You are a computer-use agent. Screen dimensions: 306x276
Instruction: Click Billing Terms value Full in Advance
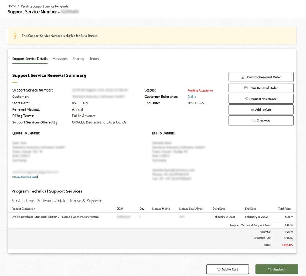pos(84,116)
